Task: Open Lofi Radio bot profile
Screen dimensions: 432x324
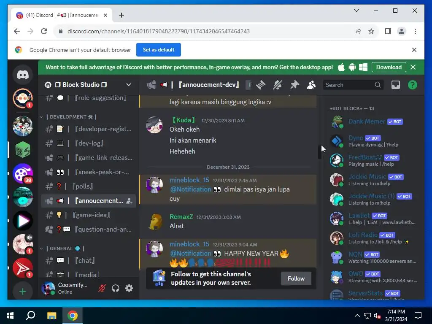Action: [x=373, y=238]
